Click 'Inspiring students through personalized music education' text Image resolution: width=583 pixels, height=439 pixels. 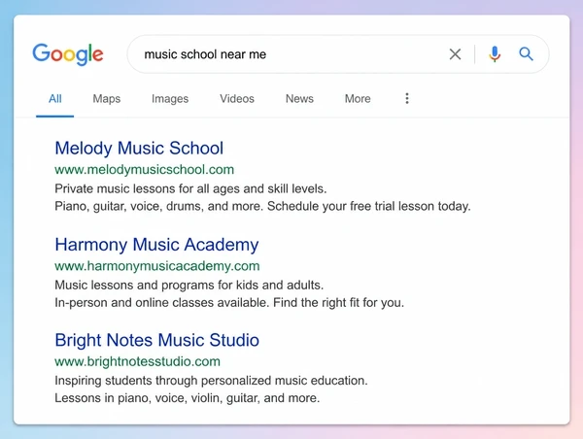pyautogui.click(x=211, y=381)
